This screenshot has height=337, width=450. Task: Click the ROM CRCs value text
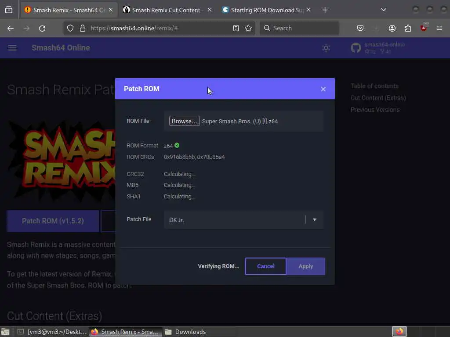coord(194,157)
